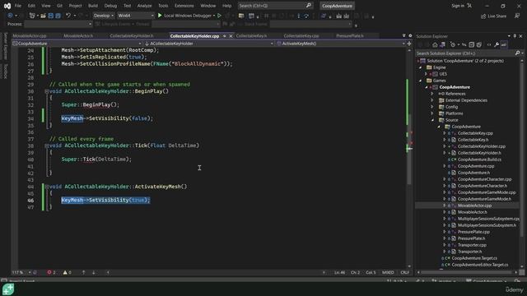527x296 pixels.
Task: Switch to CollectableKey.h tab
Action: 251,36
